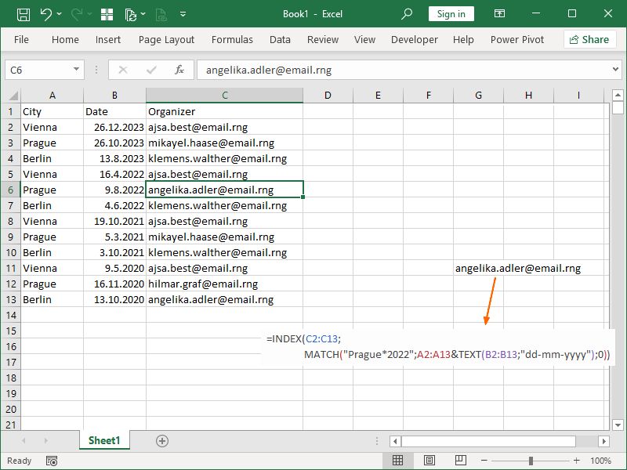627x470 pixels.
Task: Click the 100% zoom level
Action: (x=600, y=461)
